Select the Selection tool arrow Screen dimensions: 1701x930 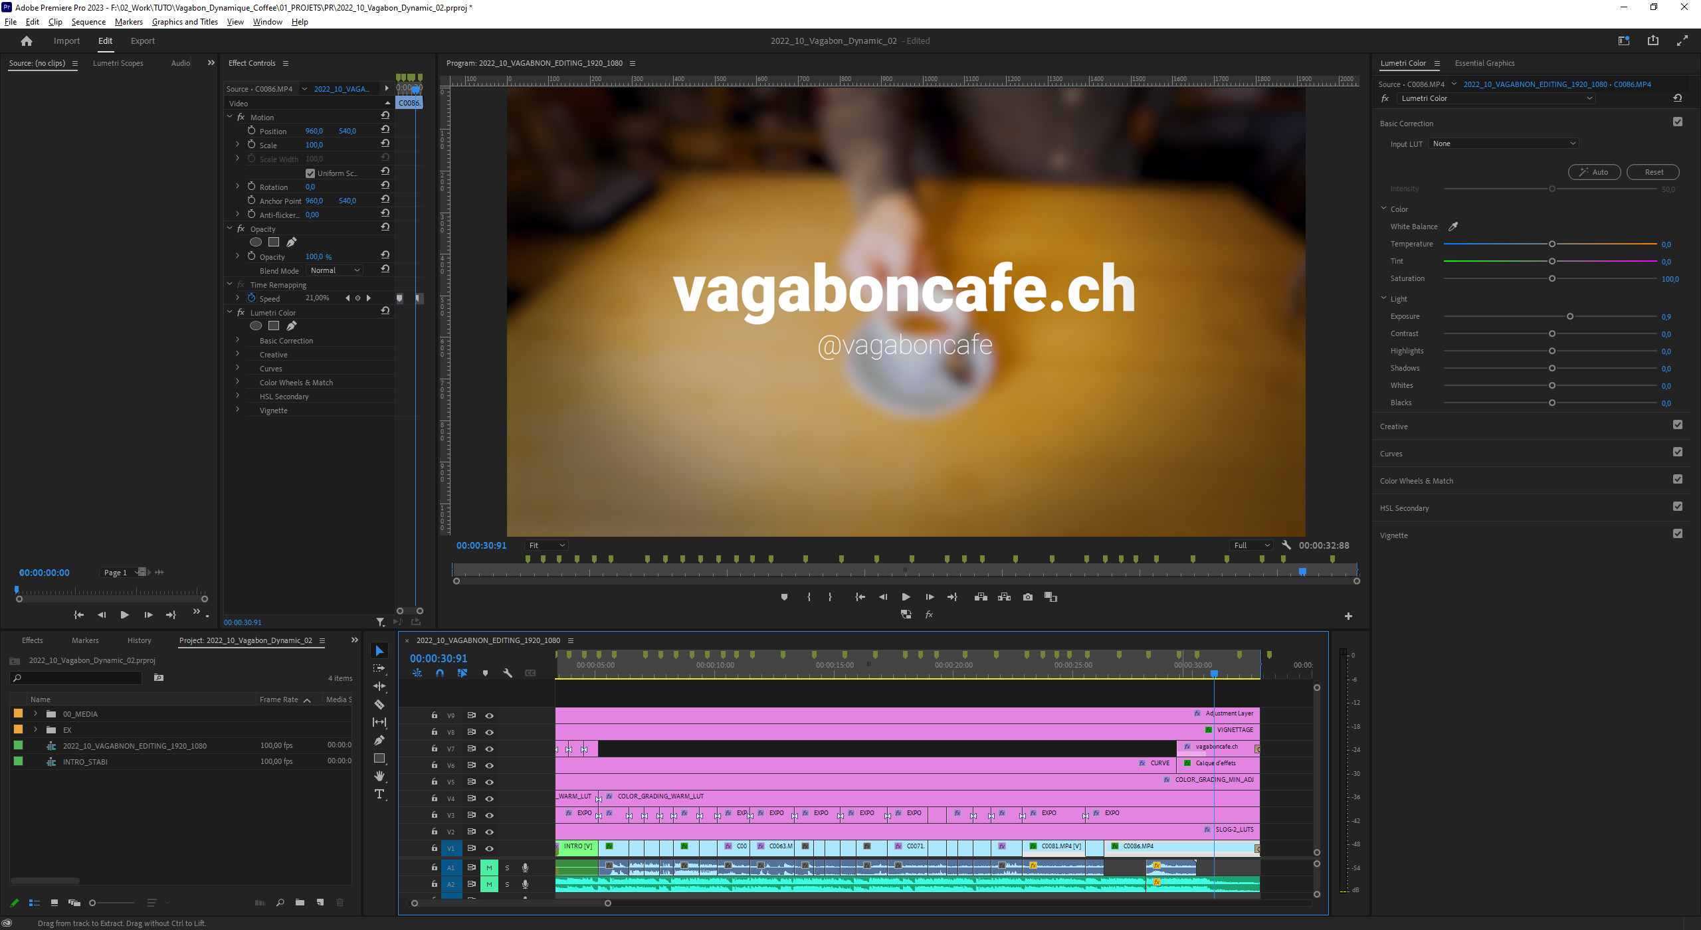pyautogui.click(x=379, y=650)
